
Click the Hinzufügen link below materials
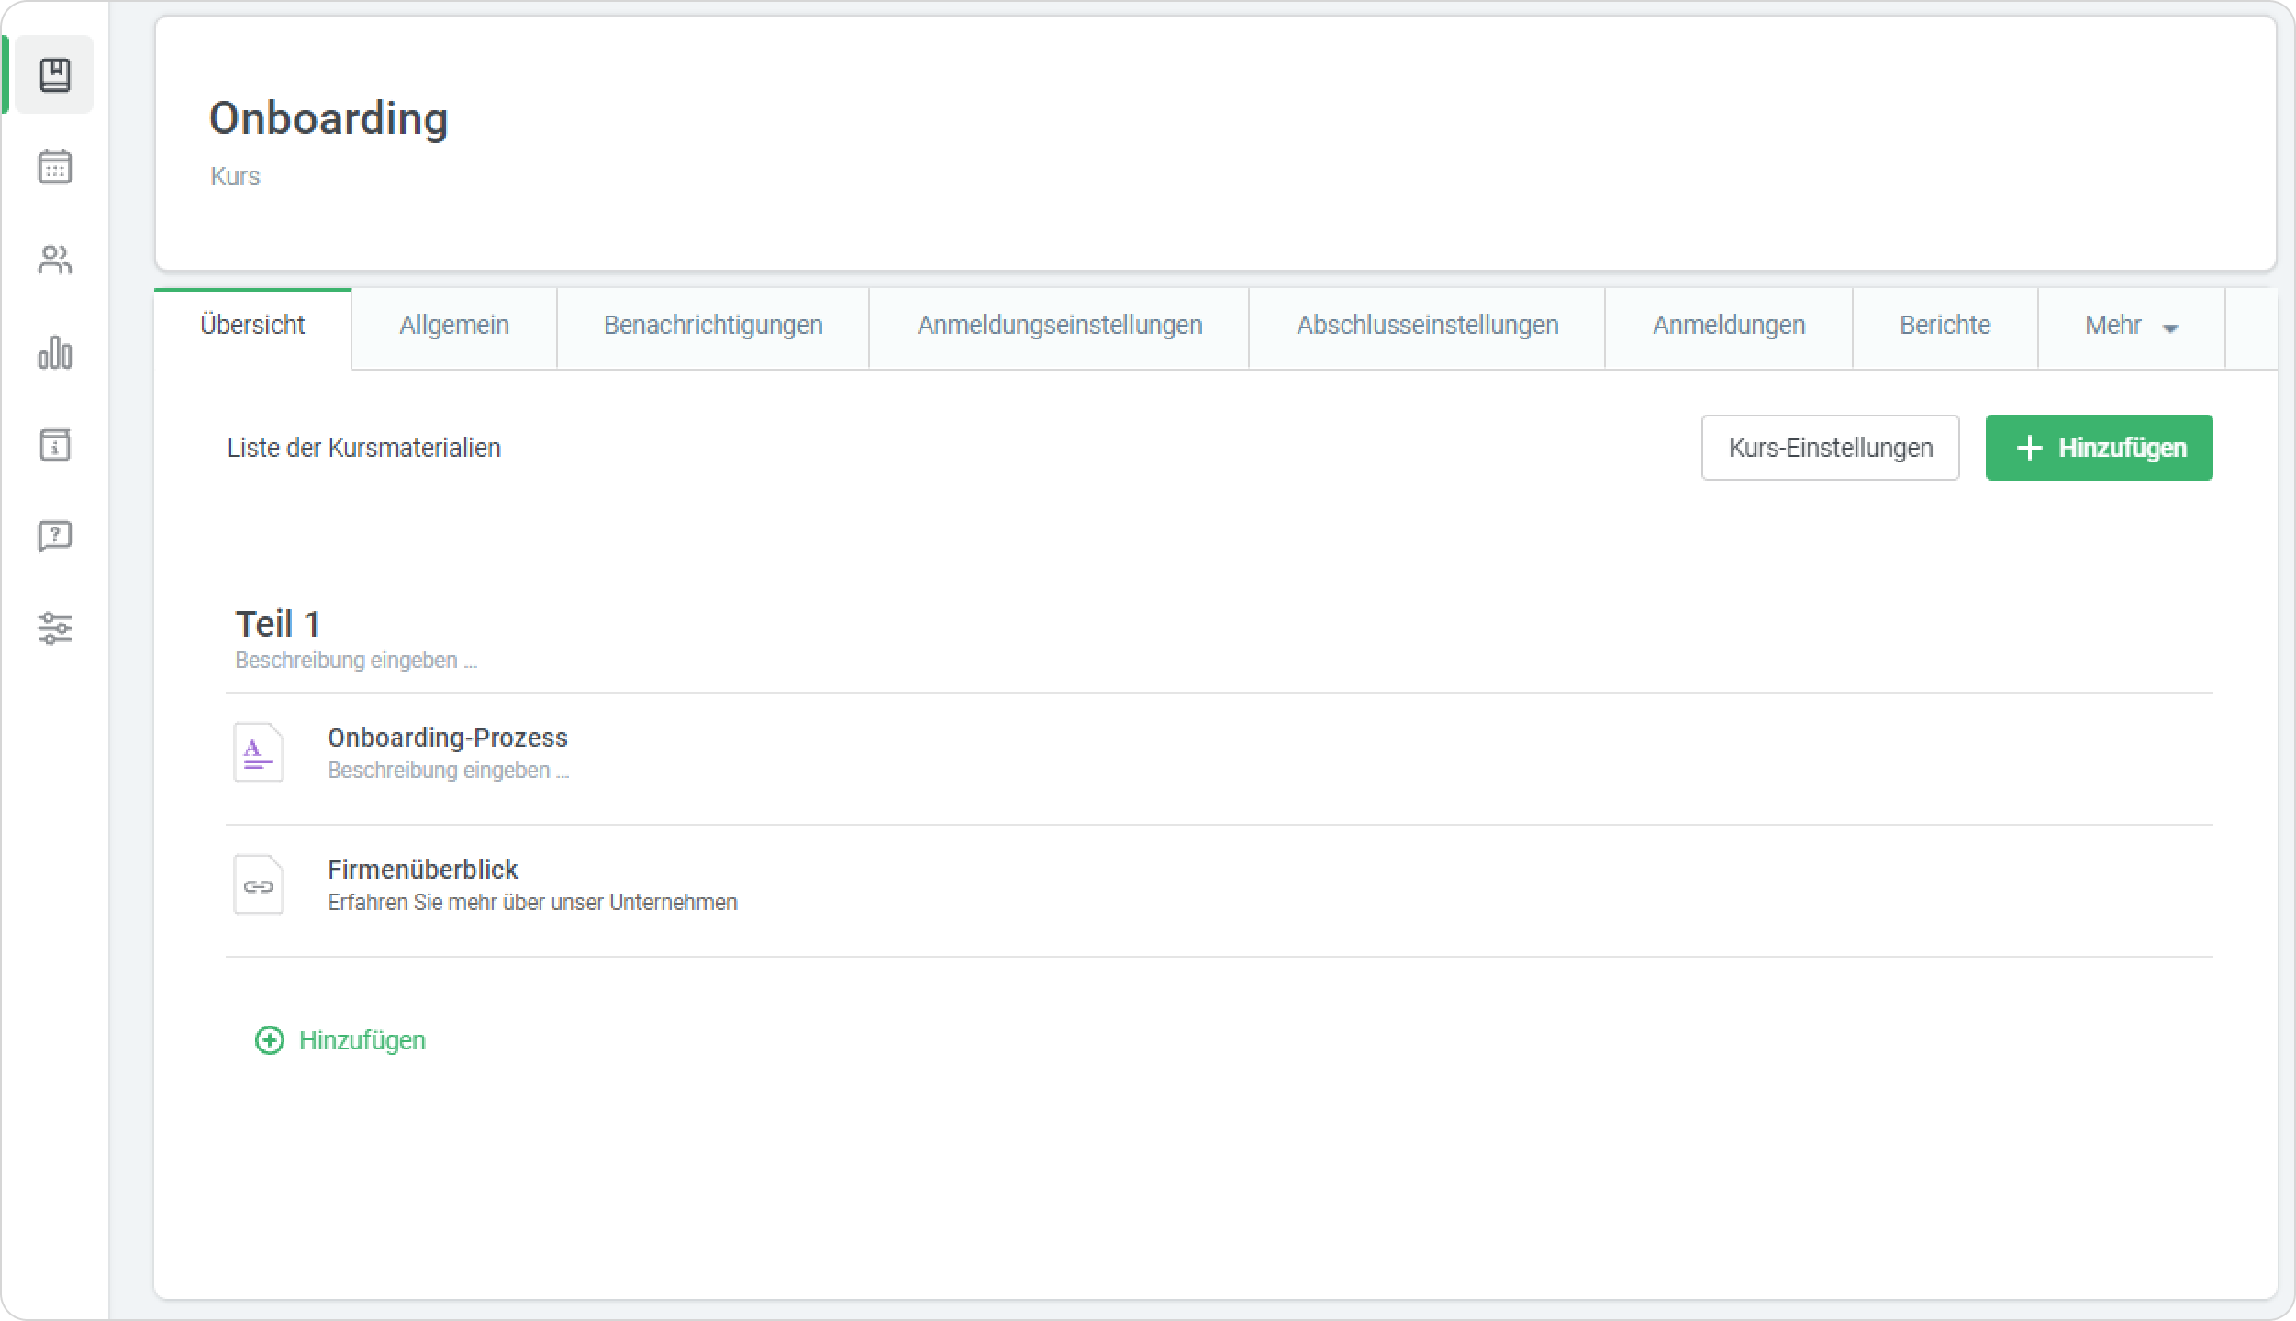(x=340, y=1040)
